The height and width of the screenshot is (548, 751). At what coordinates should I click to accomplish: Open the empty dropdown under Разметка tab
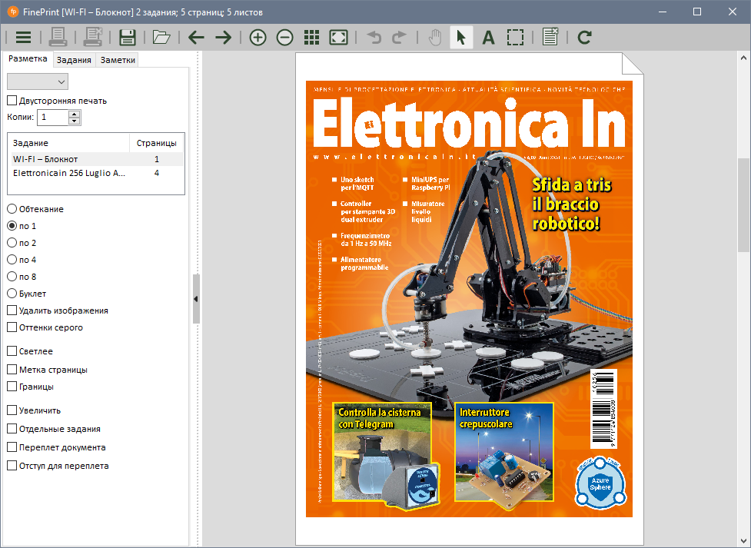[x=38, y=81]
